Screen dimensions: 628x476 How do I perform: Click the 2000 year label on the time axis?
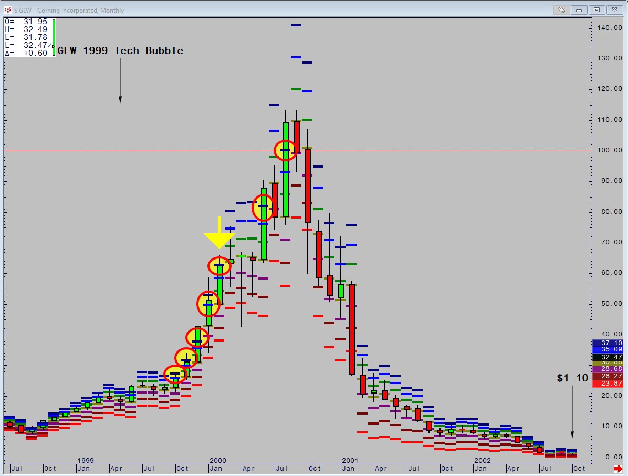point(218,461)
